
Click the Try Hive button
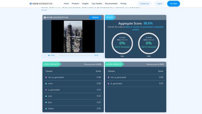tap(173, 4)
